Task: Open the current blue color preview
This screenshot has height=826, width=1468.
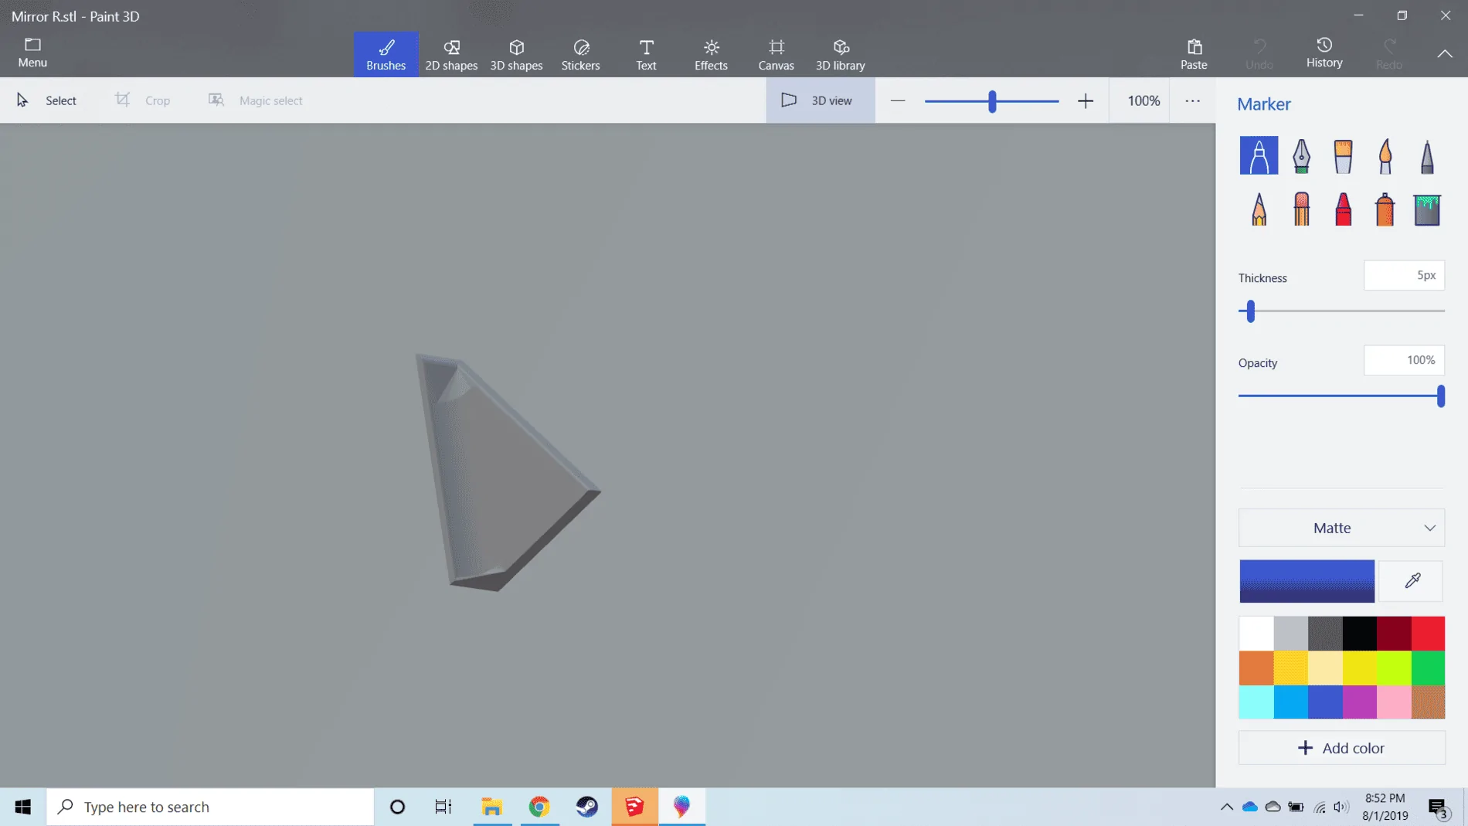Action: (1307, 581)
